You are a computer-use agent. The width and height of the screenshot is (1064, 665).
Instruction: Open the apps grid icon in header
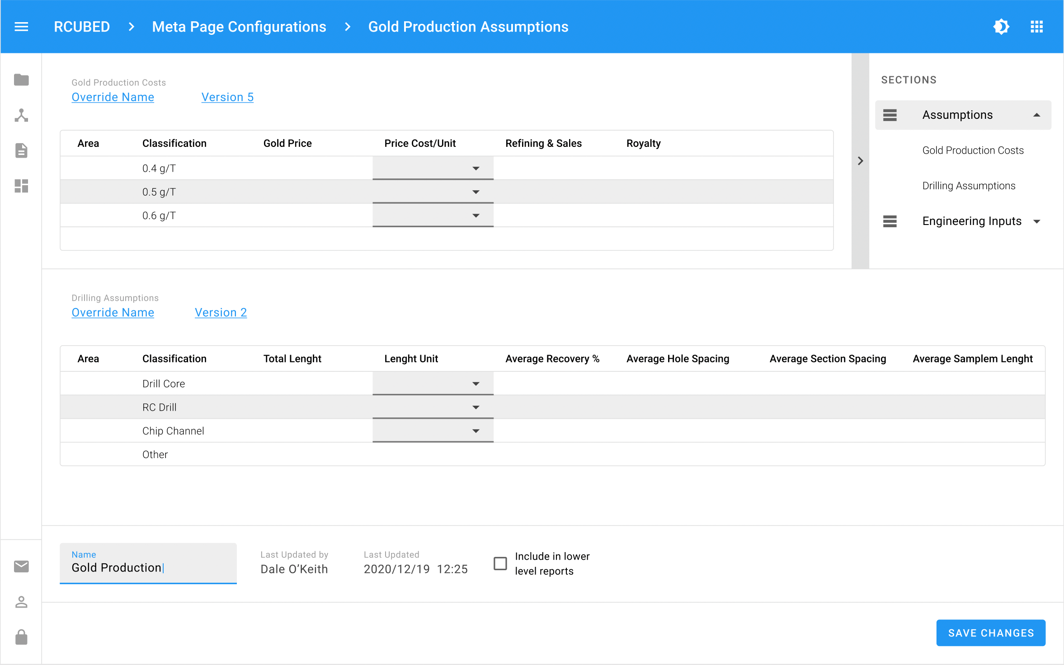tap(1036, 27)
